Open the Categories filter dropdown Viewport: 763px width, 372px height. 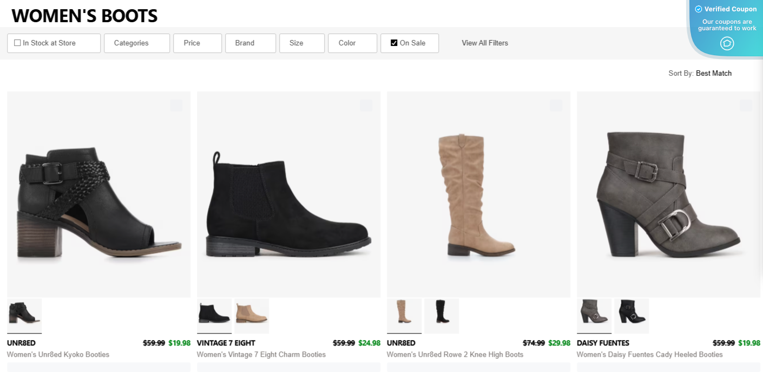tap(136, 43)
